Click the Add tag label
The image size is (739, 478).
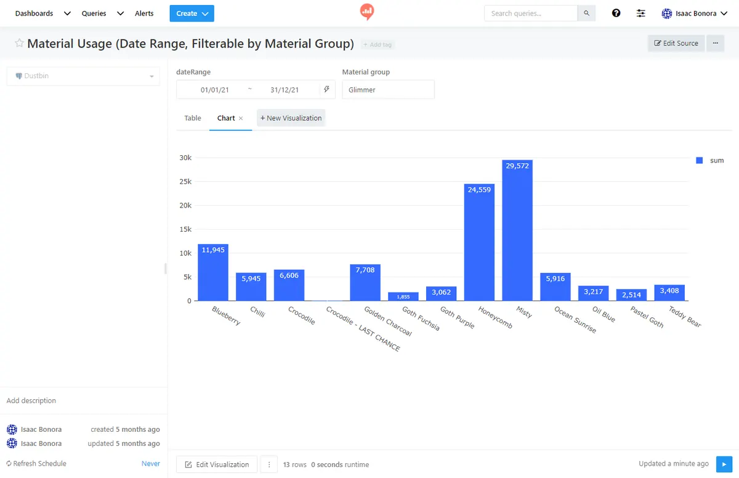pos(378,44)
